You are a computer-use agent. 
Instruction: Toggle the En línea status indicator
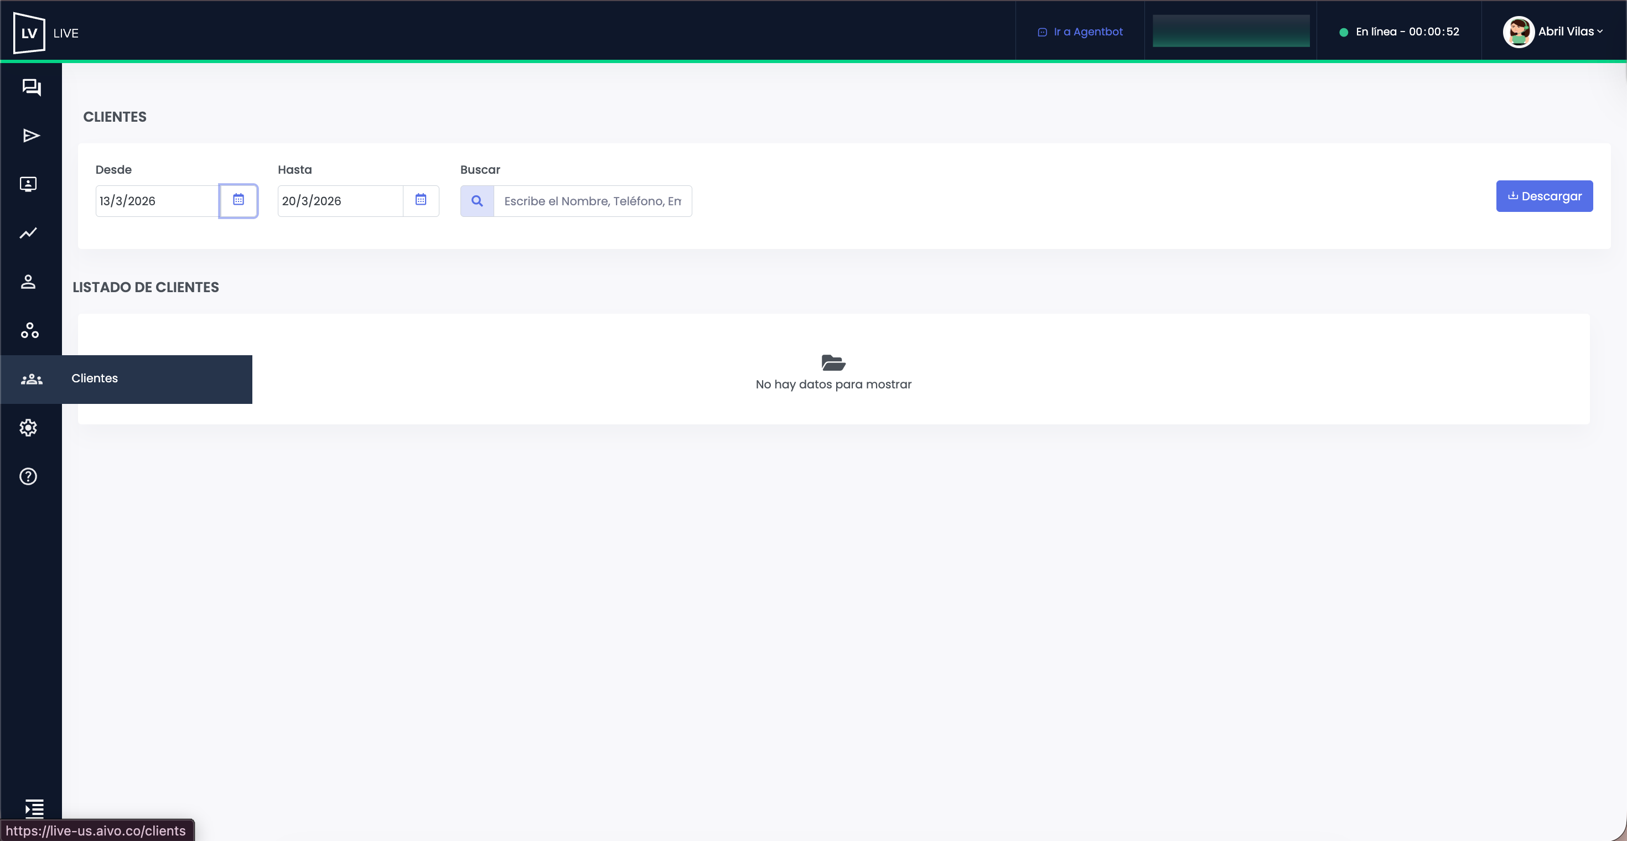click(x=1399, y=32)
